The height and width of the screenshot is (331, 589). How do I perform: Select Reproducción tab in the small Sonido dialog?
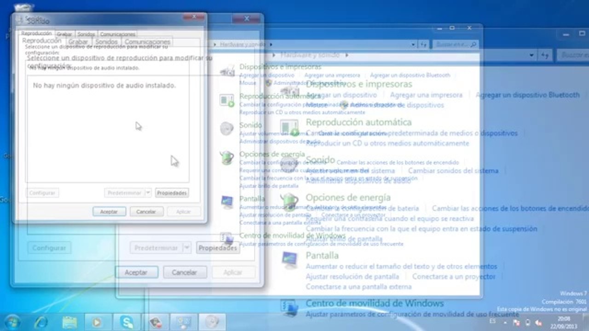click(36, 34)
